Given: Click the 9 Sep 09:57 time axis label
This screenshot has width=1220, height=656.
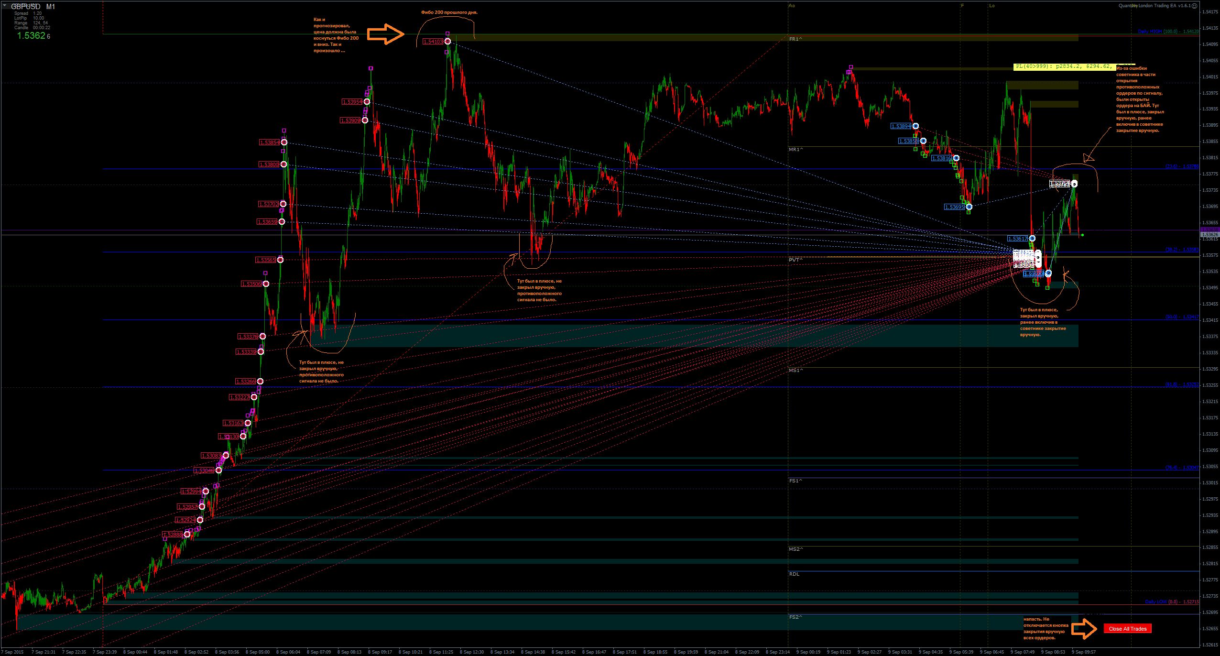Looking at the screenshot, I should click(x=1083, y=652).
